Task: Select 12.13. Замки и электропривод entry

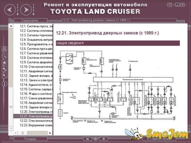Action: click(36, 80)
